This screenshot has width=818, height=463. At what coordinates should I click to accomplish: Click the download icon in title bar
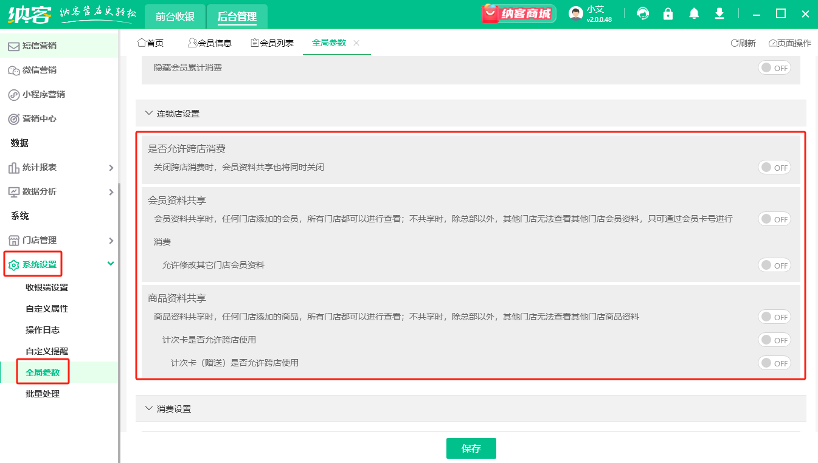pos(719,13)
